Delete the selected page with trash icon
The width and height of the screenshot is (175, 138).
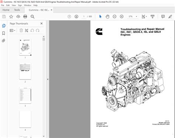21,31
